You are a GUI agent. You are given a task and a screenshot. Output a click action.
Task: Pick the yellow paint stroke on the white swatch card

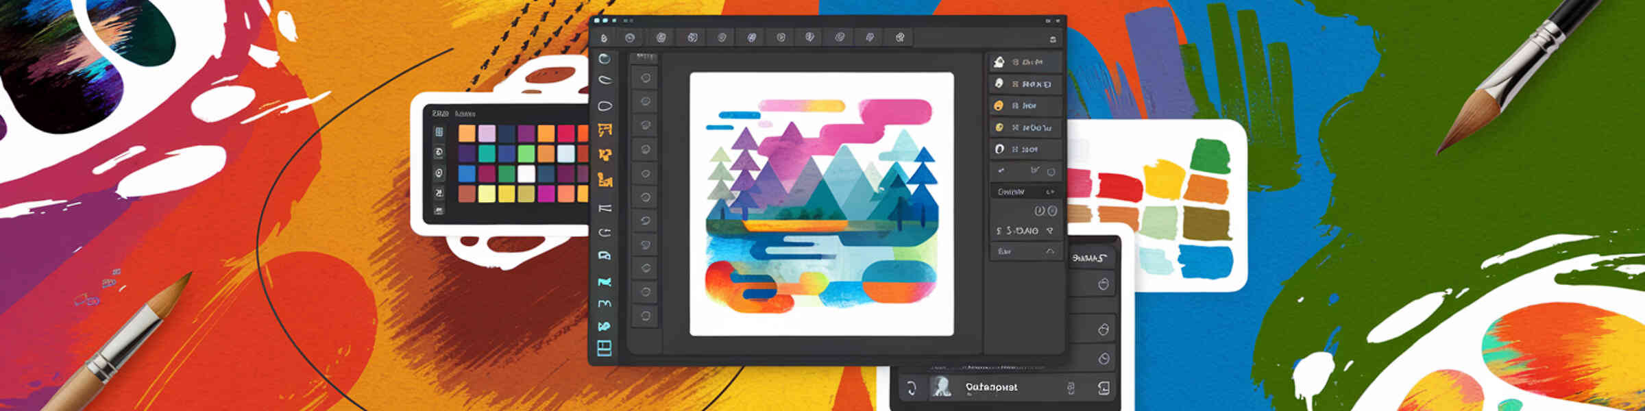coord(1164,179)
